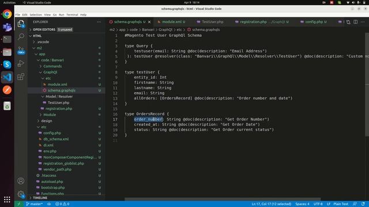369x207 pixels.
Task: Change language mode Plain Text
Action: tap(341, 204)
